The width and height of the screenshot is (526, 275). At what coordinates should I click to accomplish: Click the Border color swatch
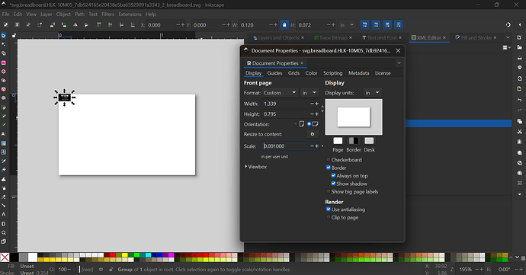coord(353,141)
